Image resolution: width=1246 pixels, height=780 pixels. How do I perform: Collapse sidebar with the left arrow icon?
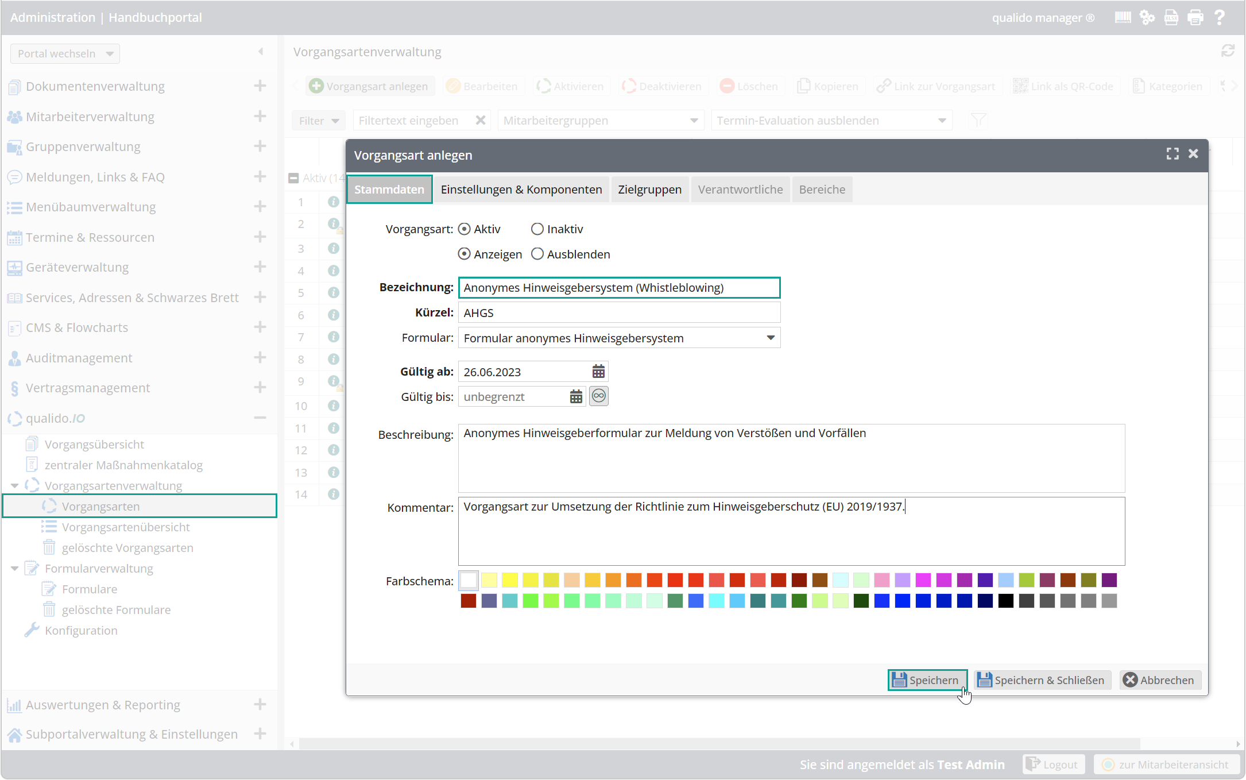tap(261, 52)
